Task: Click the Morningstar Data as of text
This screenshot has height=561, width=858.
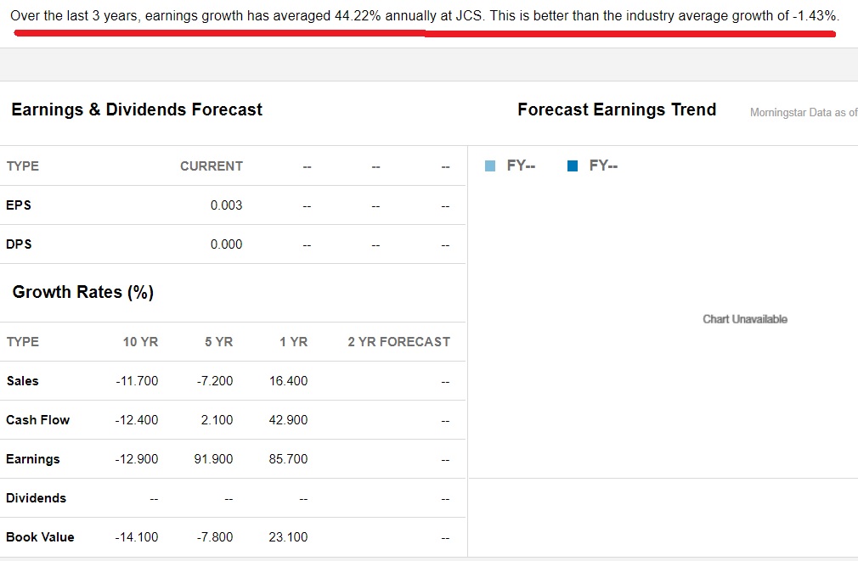Action: point(804,113)
